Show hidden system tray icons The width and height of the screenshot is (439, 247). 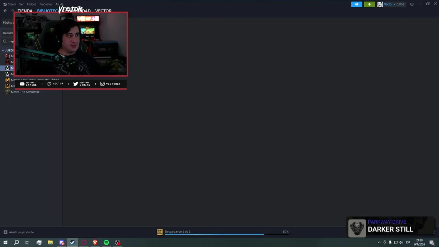(x=379, y=243)
